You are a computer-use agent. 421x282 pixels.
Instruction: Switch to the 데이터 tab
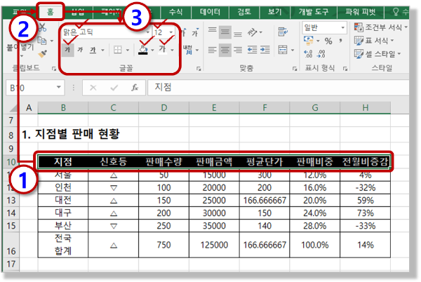click(210, 12)
